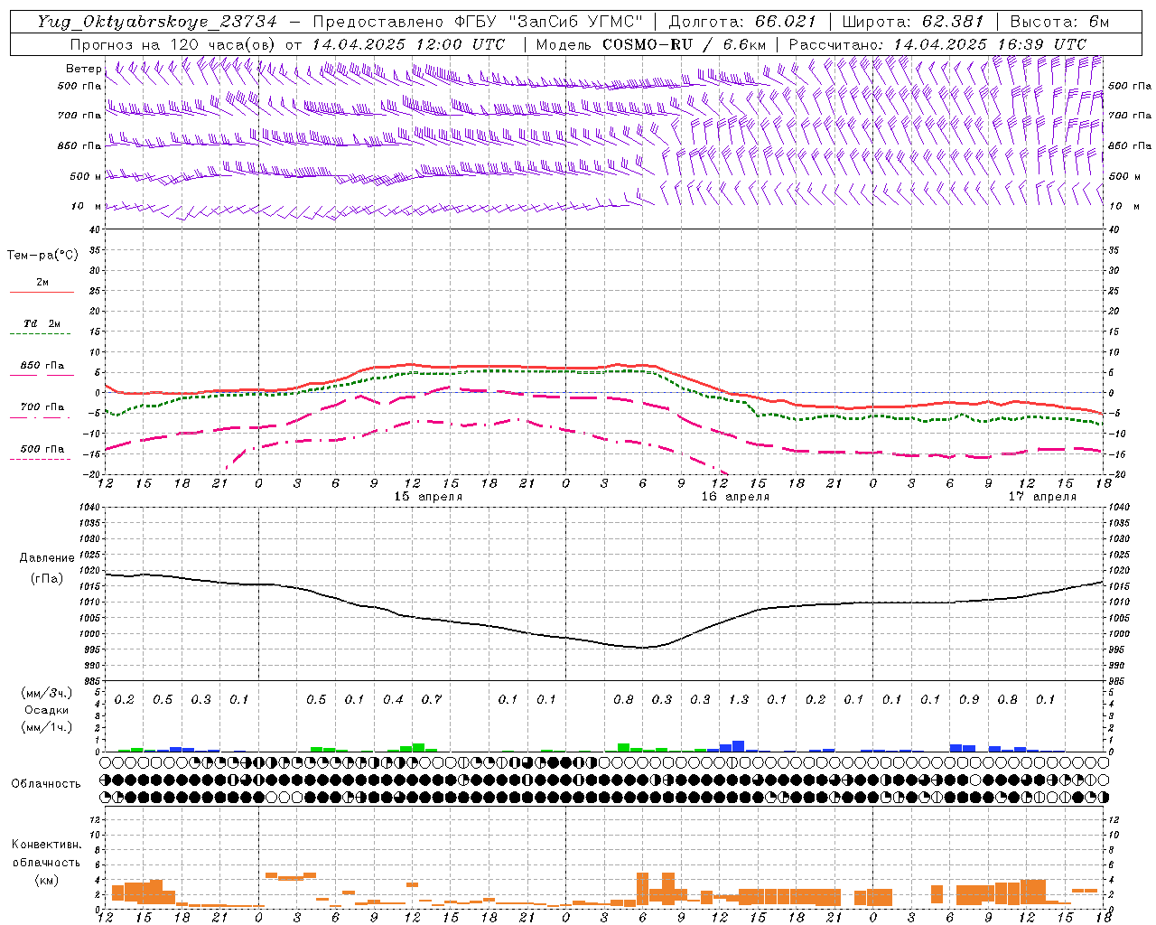The height and width of the screenshot is (925, 1156).
Task: Select the (мм/3ч.) precipitation unit label
Action: 47,693
